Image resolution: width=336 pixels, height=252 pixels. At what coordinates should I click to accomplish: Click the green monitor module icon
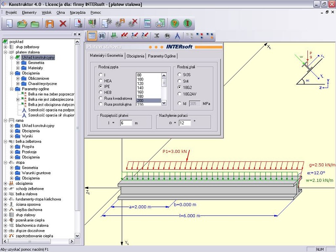tap(92, 23)
